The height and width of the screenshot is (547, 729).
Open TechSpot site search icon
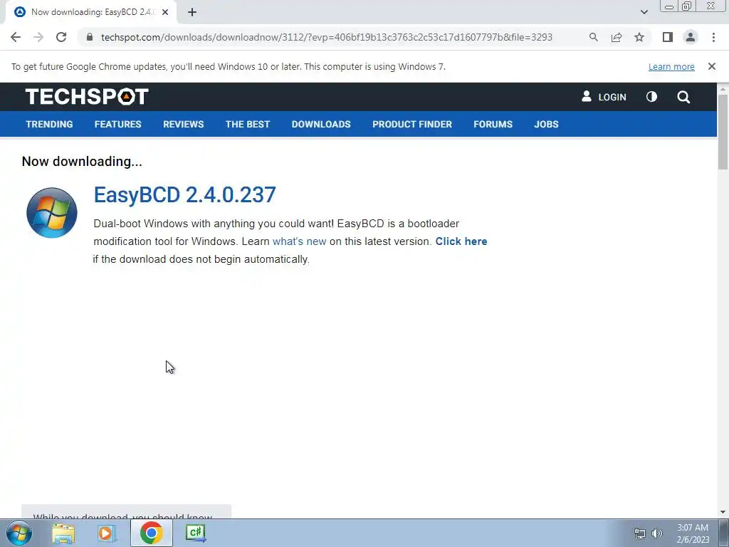[683, 97]
